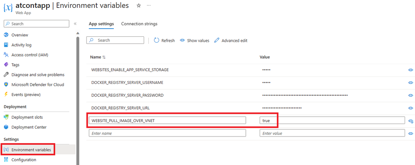Open Microsoft Defender for Cloud
Viewport: 415px width, 165px height.
(37, 85)
